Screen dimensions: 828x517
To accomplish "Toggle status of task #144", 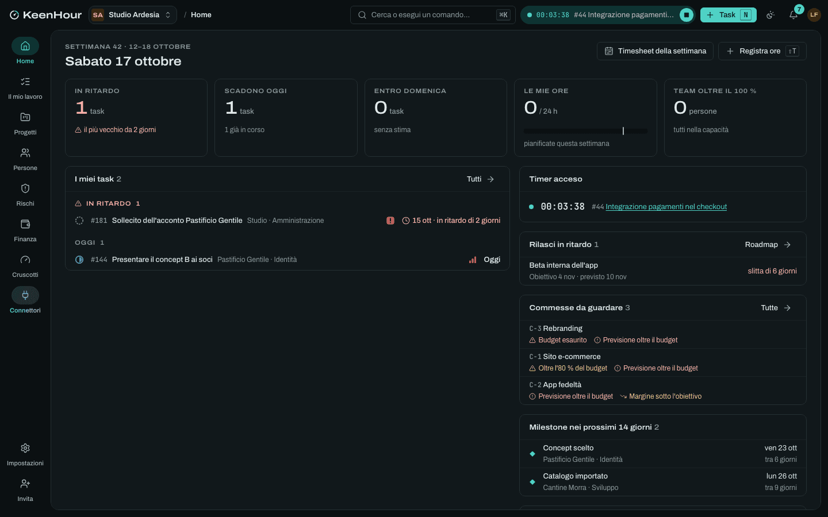I will (79, 260).
